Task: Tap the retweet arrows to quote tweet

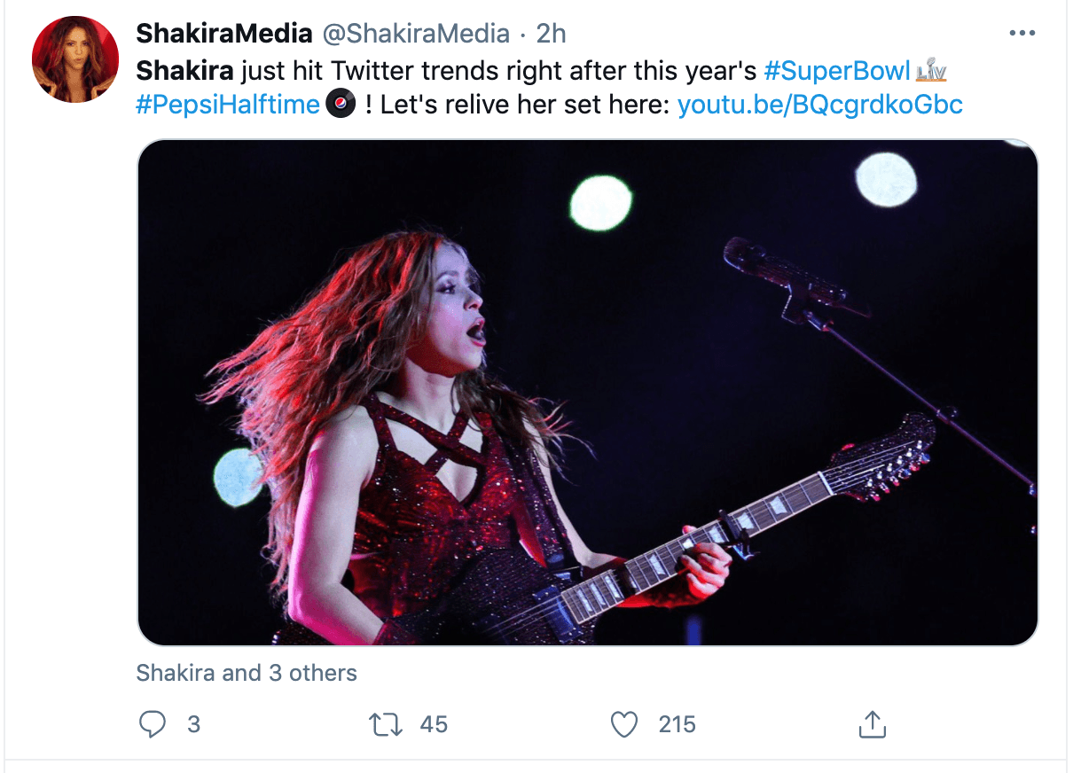Action: (x=385, y=724)
